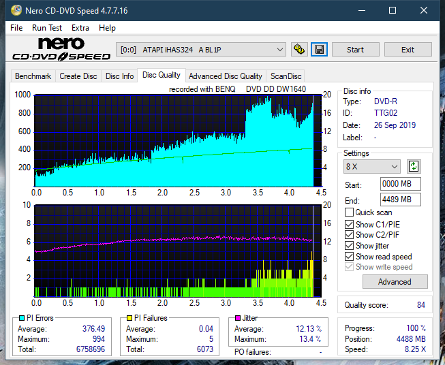
Task: Switch to the Create Disc tab
Action: [x=78, y=76]
